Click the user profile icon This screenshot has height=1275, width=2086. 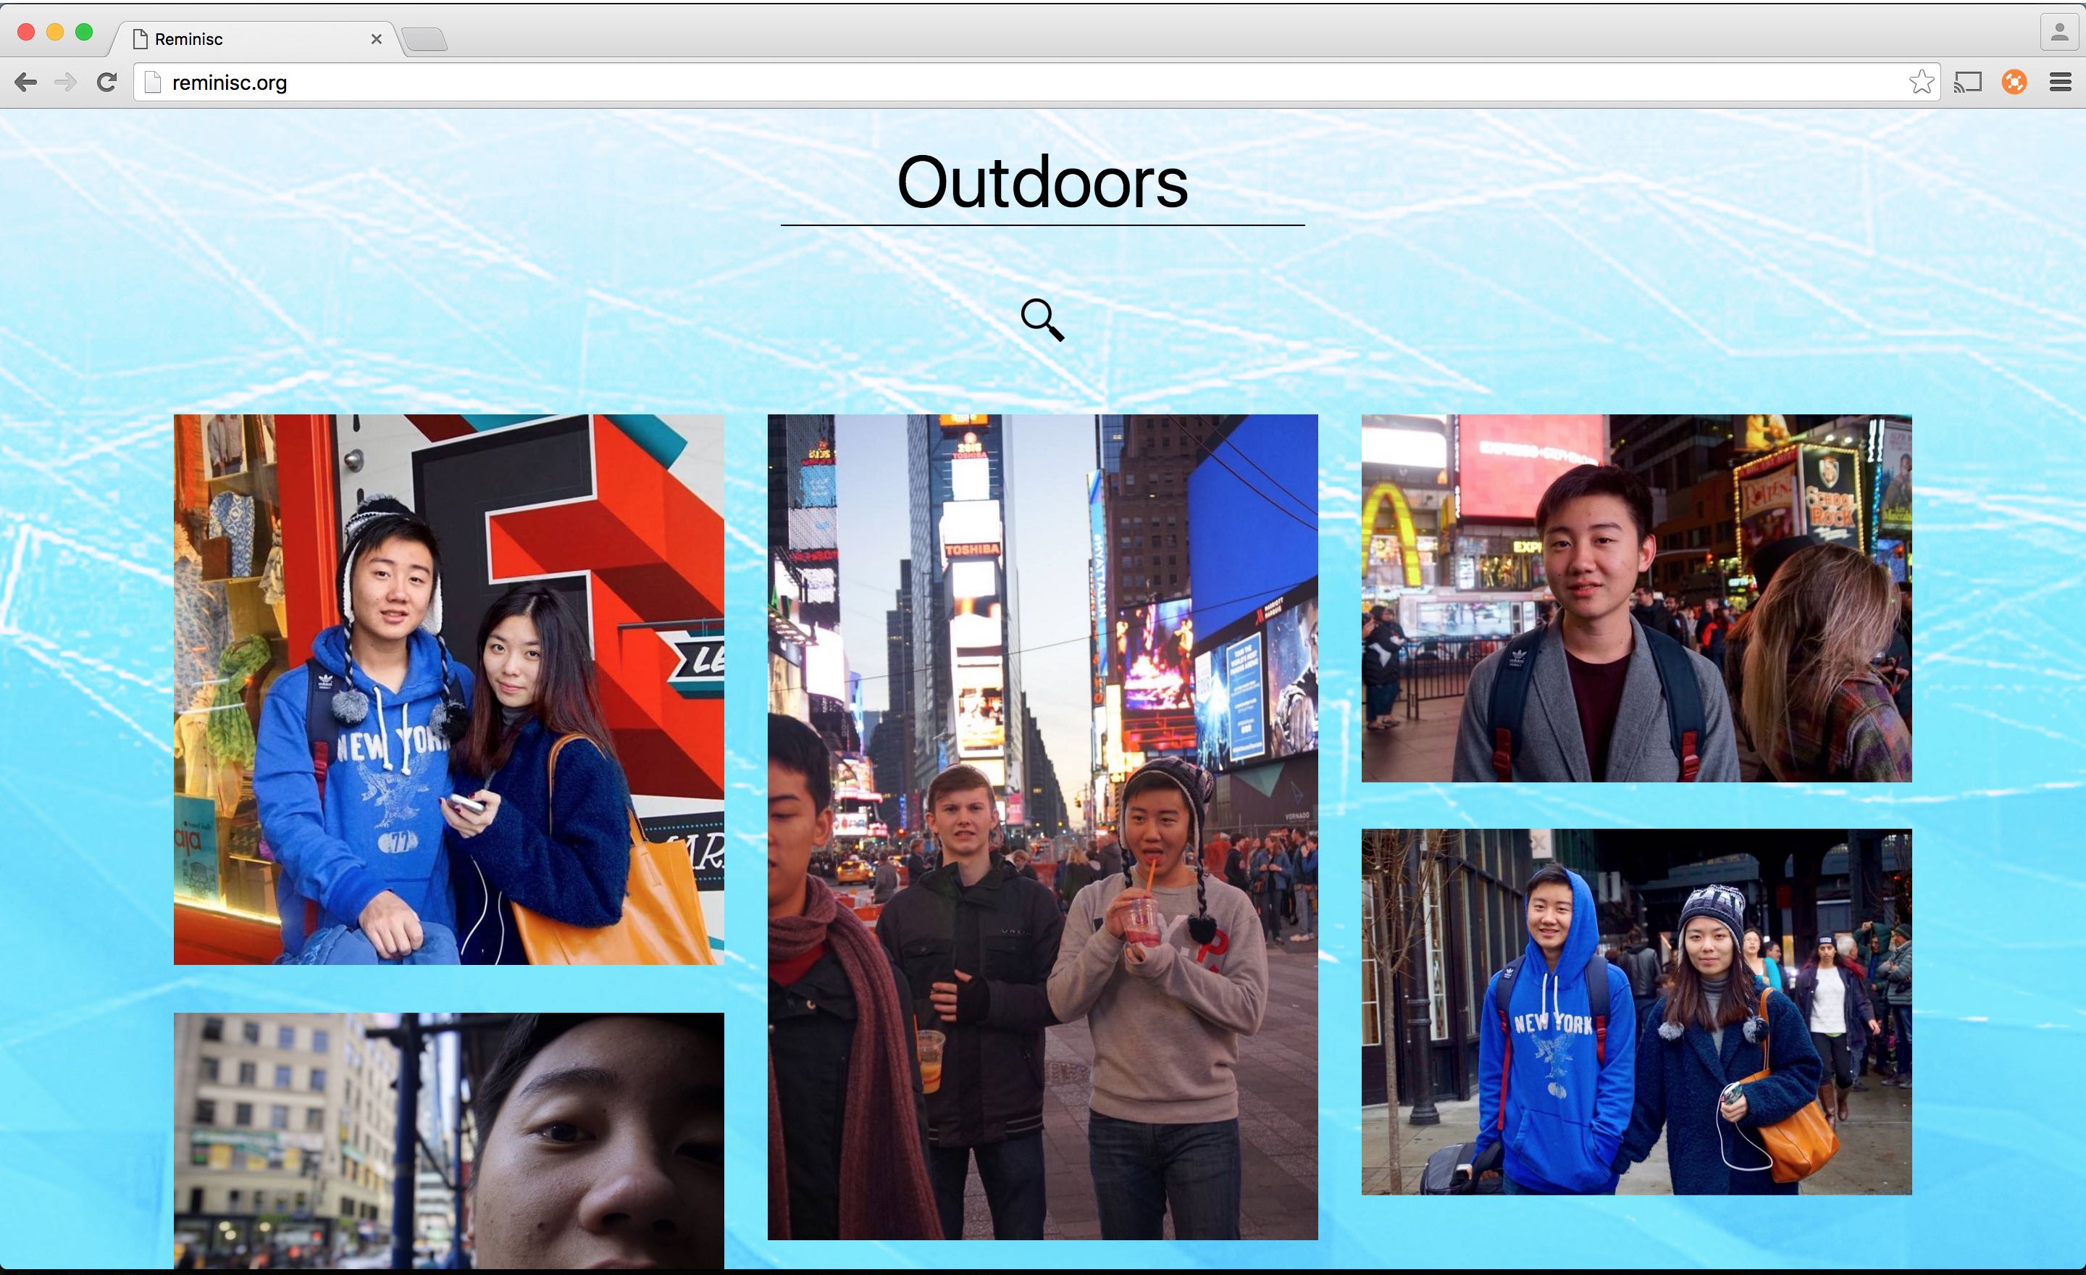[x=2060, y=32]
